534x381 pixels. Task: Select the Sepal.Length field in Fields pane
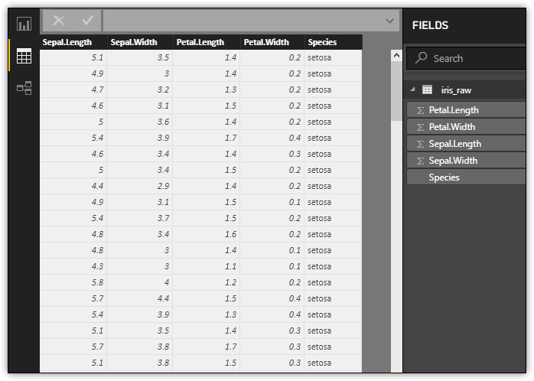(x=454, y=144)
